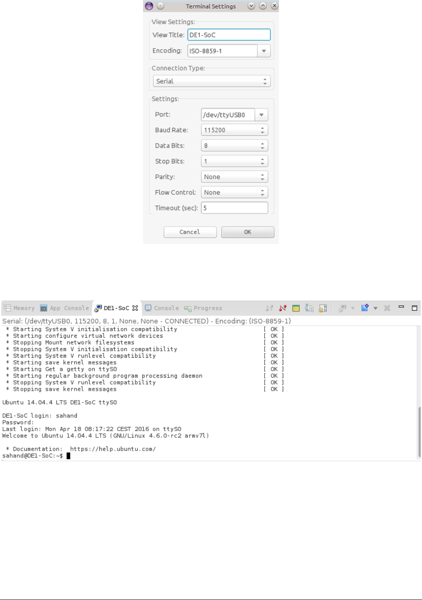Click the Cancel button
422x600 pixels.
click(x=190, y=232)
